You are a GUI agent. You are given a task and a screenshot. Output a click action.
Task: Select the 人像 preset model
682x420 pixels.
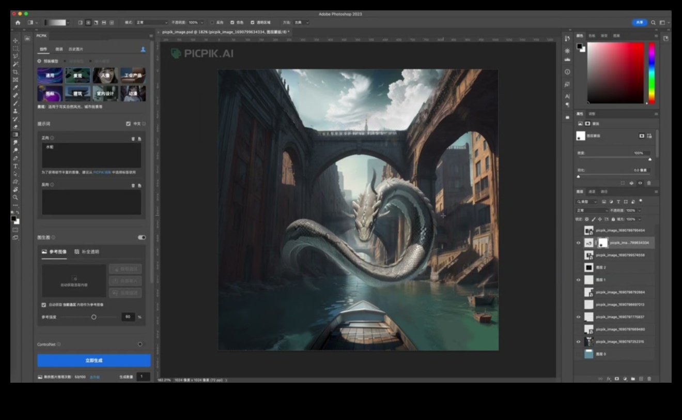coord(105,76)
